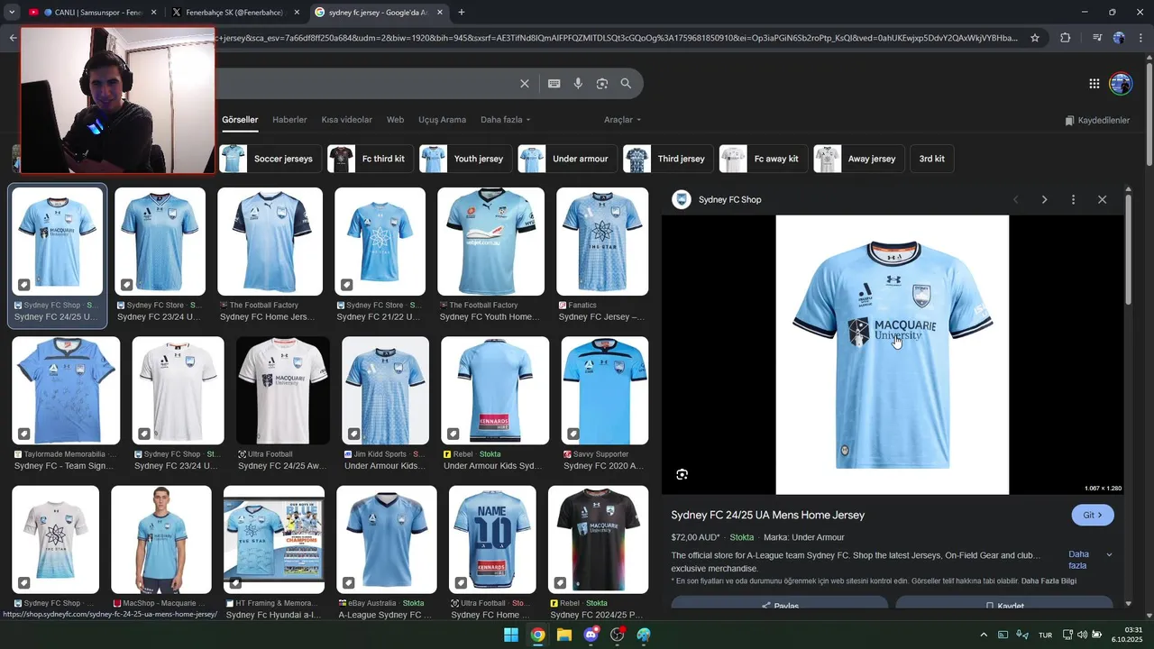Close the sydney fc jersey tab
Viewport: 1154px width, 649px height.
(x=440, y=13)
